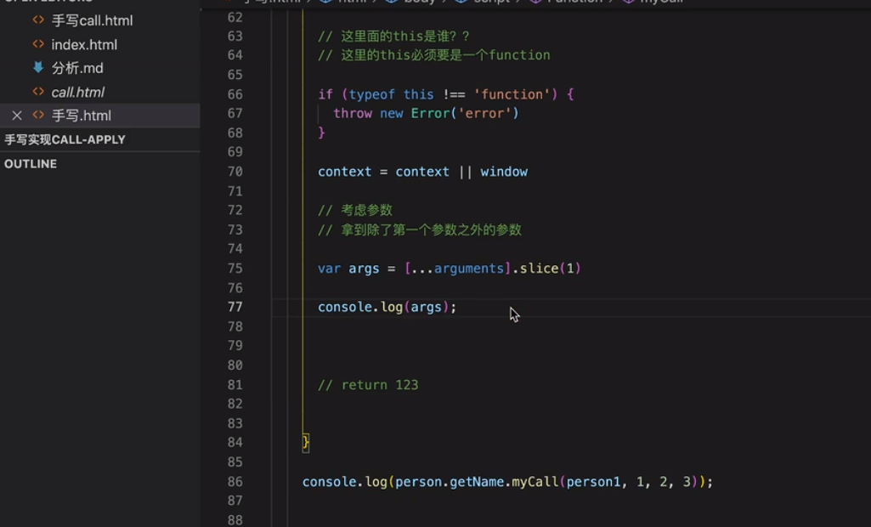Click 'slice' method on line 75
Image resolution: width=871 pixels, height=527 pixels.
(x=539, y=269)
